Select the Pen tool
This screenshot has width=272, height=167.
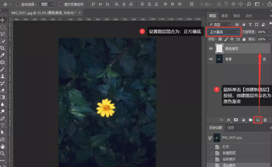click(x=2, y=118)
